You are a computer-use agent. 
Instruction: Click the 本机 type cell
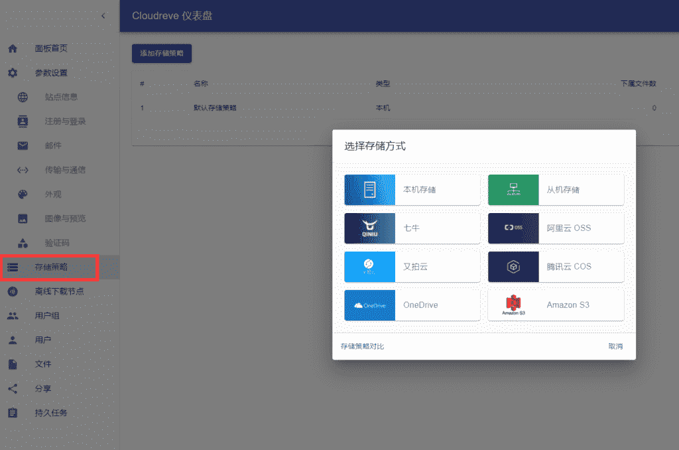[383, 108]
